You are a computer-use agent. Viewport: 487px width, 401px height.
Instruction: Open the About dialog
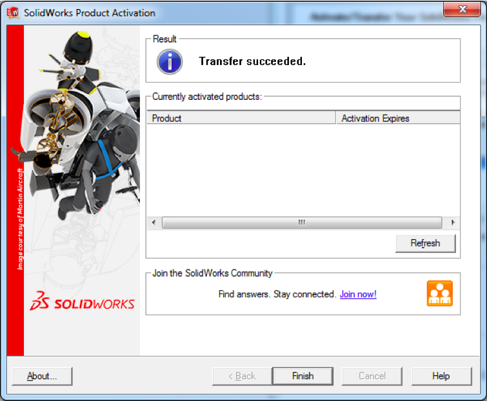tap(42, 376)
